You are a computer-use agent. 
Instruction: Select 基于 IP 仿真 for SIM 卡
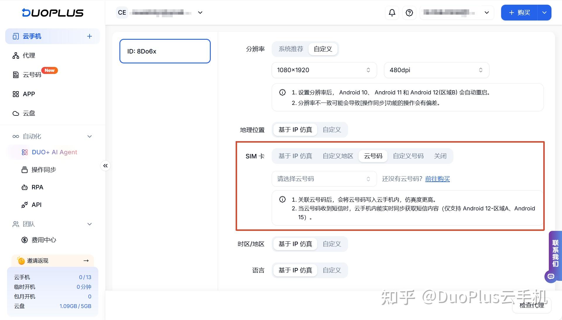point(295,156)
